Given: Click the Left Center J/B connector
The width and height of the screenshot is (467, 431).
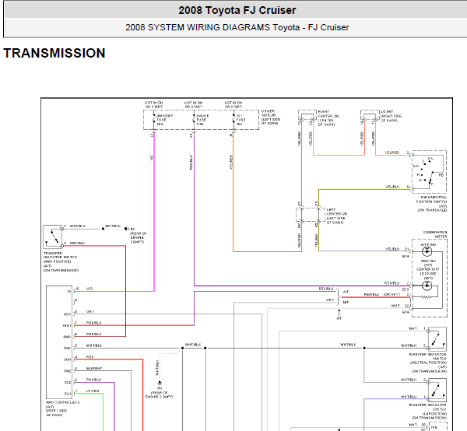Looking at the screenshot, I should pyautogui.click(x=308, y=215).
